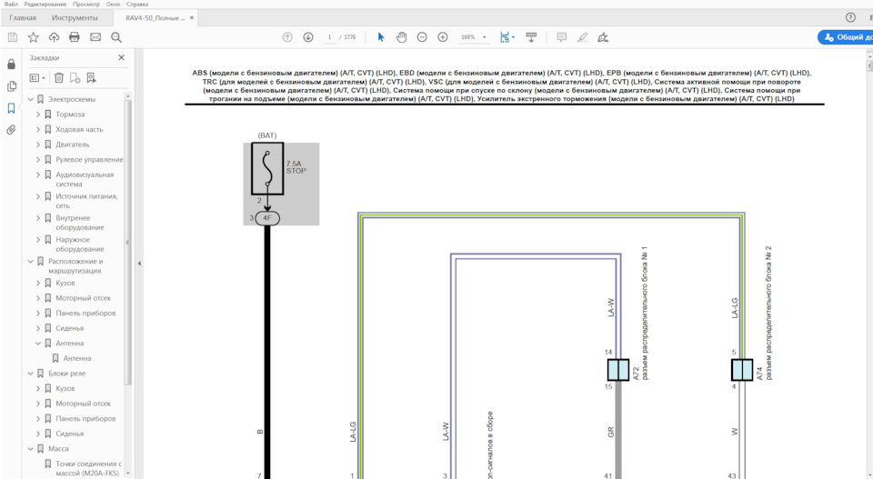873x479 pixels.
Task: Open Help question mark icon
Action: click(x=850, y=17)
